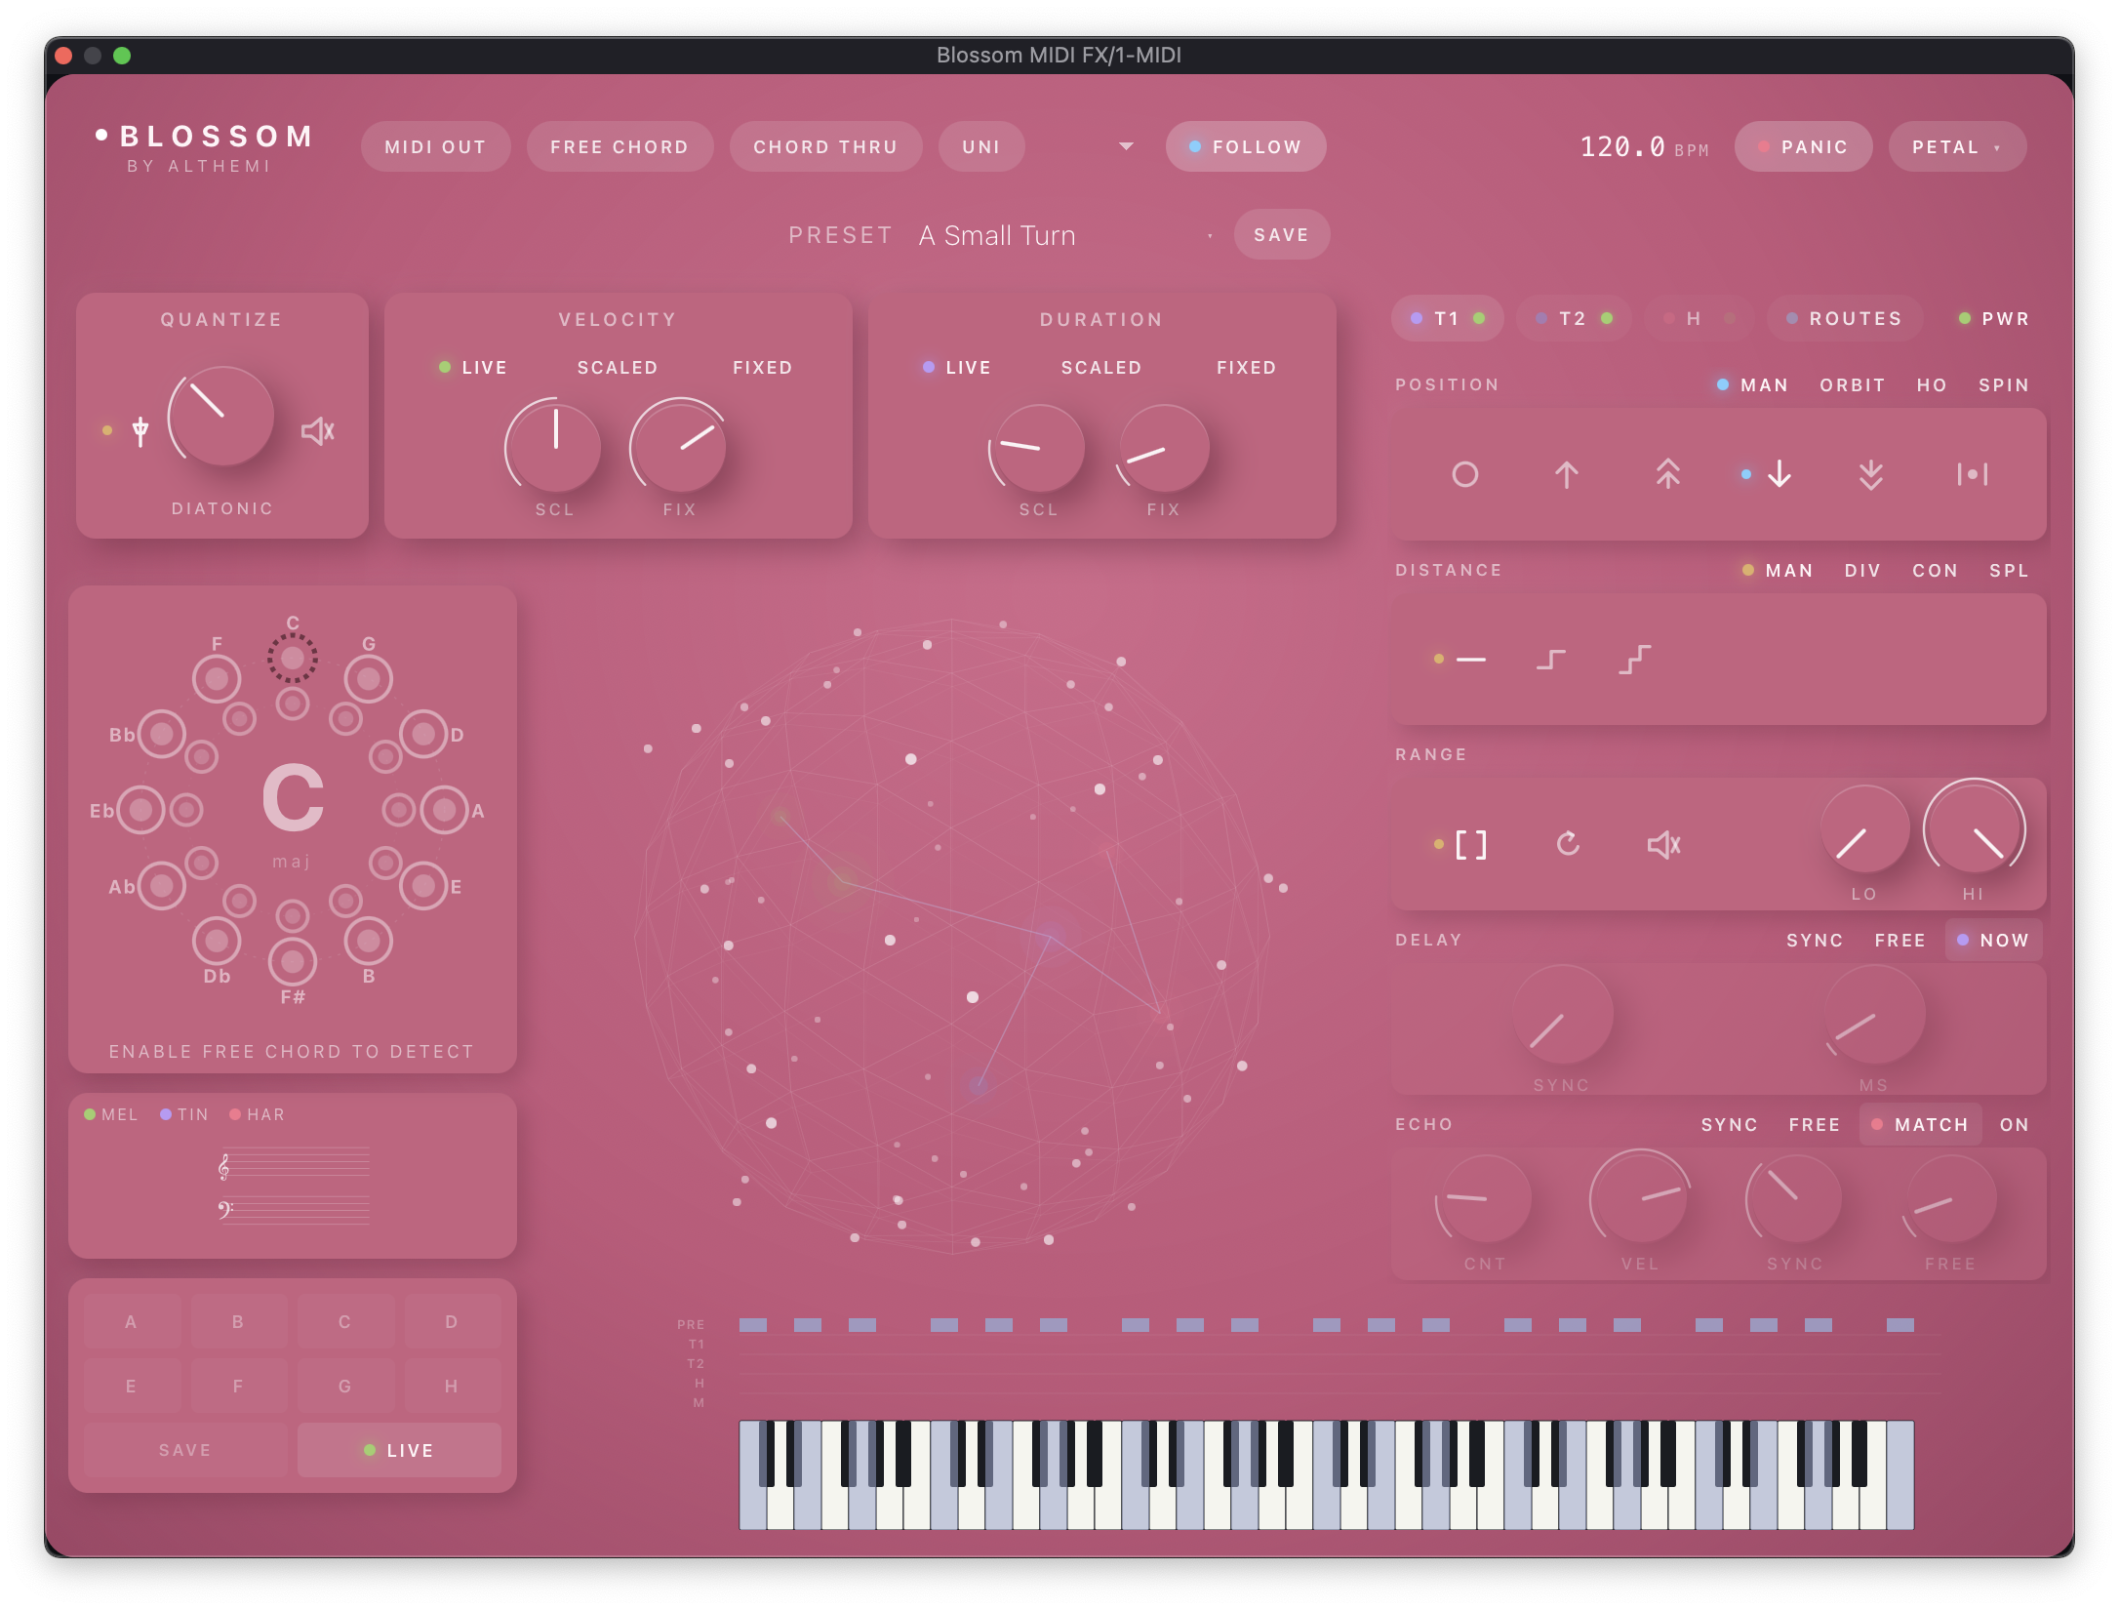
Task: Select the dotted C root note circle
Action: point(293,659)
